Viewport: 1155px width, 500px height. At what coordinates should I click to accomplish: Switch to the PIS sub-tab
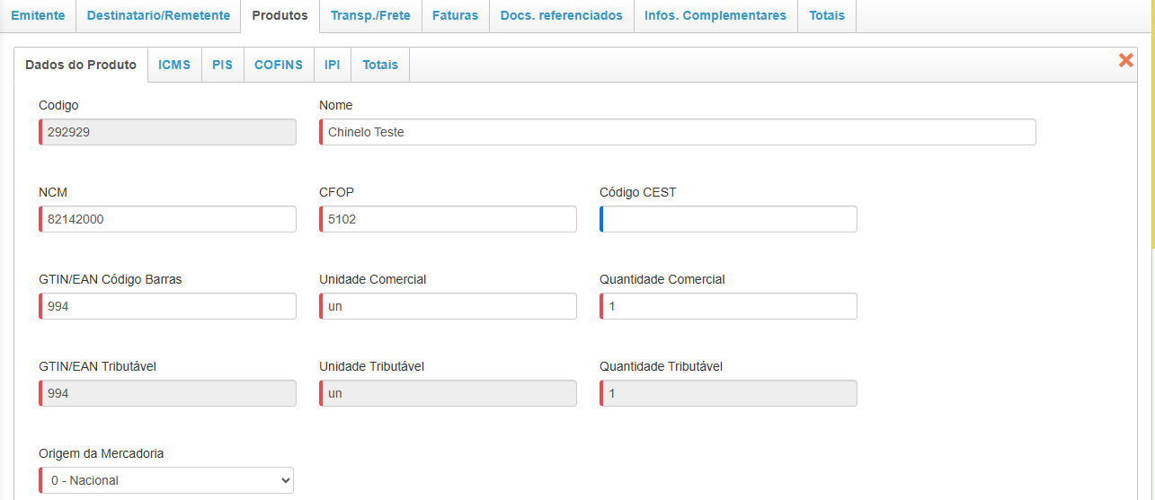pos(222,65)
